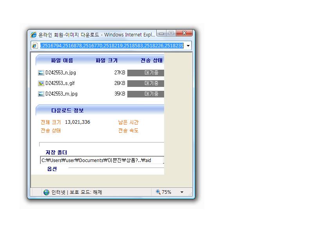
Task: Click the 남은 시간 label
Action: point(128,122)
